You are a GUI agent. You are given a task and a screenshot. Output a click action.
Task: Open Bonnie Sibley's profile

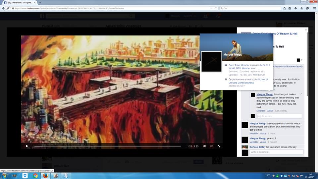point(257,147)
